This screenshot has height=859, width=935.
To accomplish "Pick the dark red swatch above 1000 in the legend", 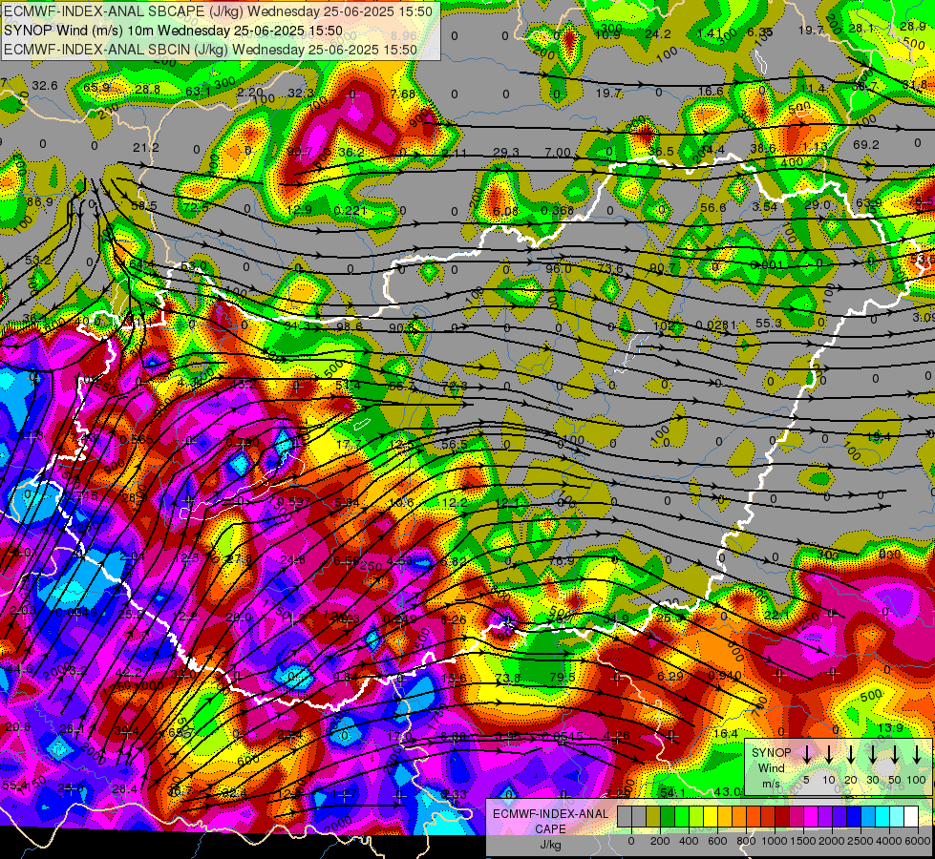I will (782, 817).
